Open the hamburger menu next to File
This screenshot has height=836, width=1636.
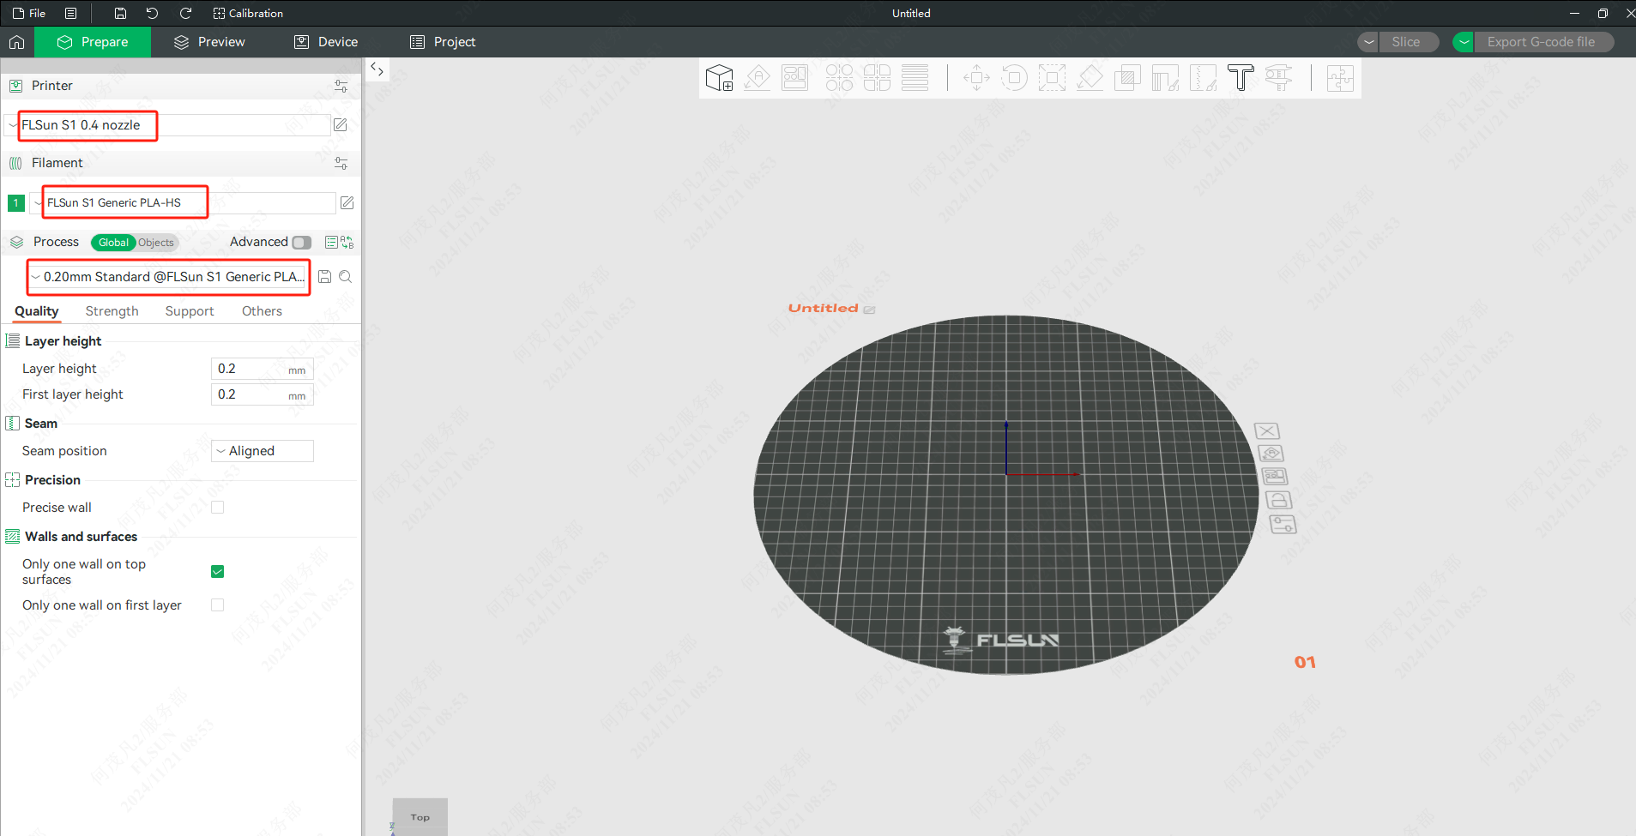[71, 13]
